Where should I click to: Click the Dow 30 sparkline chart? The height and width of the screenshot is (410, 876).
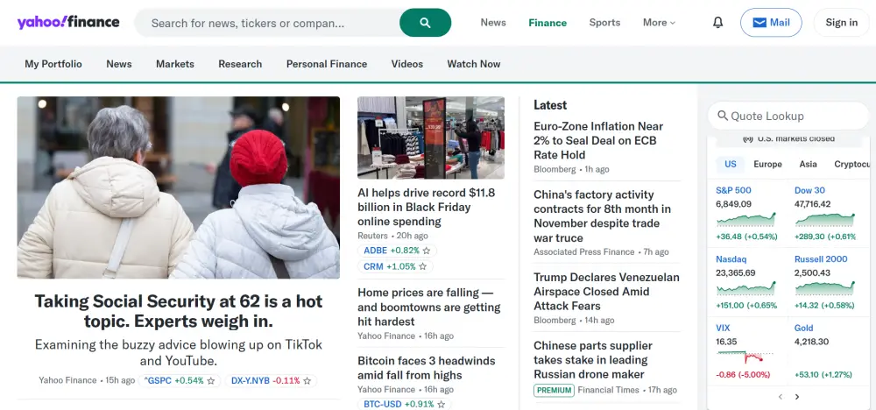coord(824,220)
